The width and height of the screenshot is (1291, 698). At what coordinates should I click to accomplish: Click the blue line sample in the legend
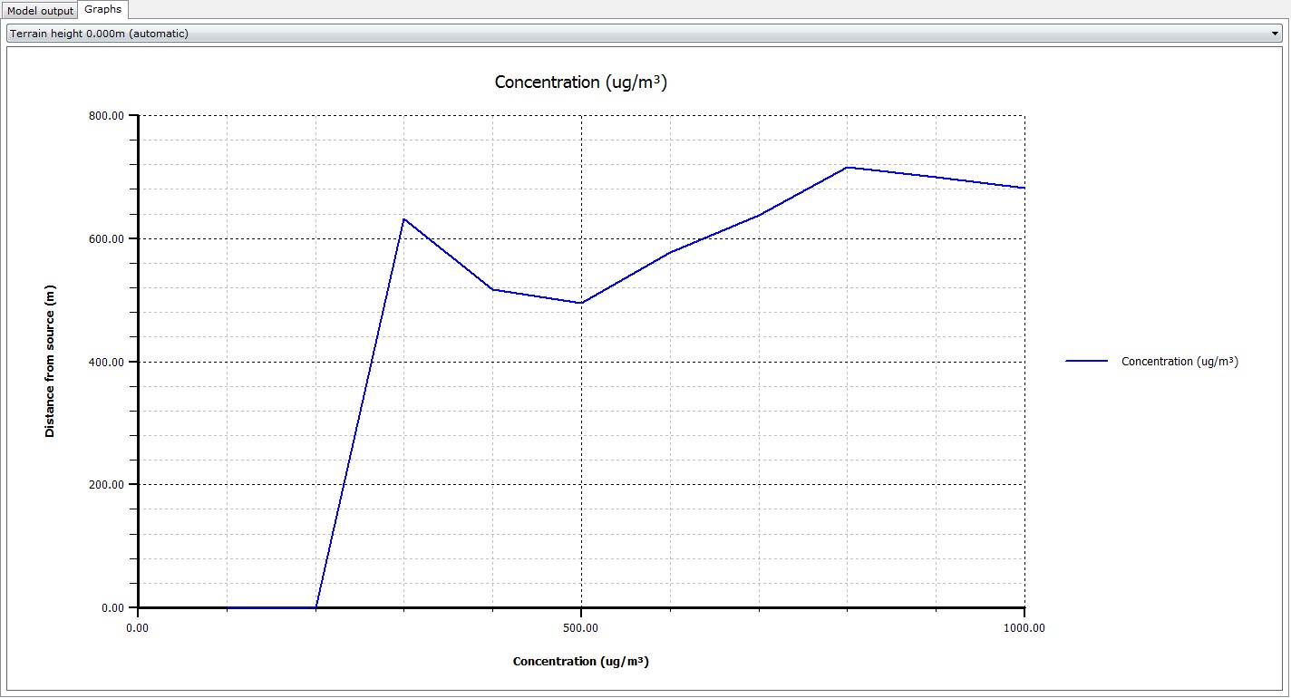(1086, 361)
